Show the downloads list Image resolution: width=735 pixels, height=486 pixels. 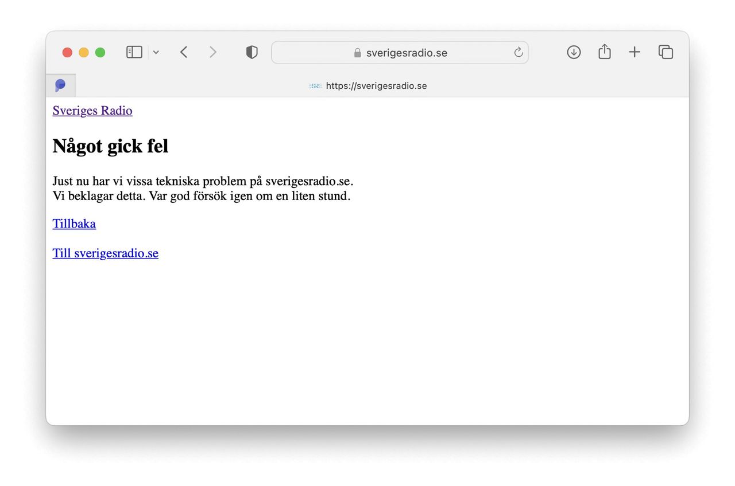[x=574, y=52]
